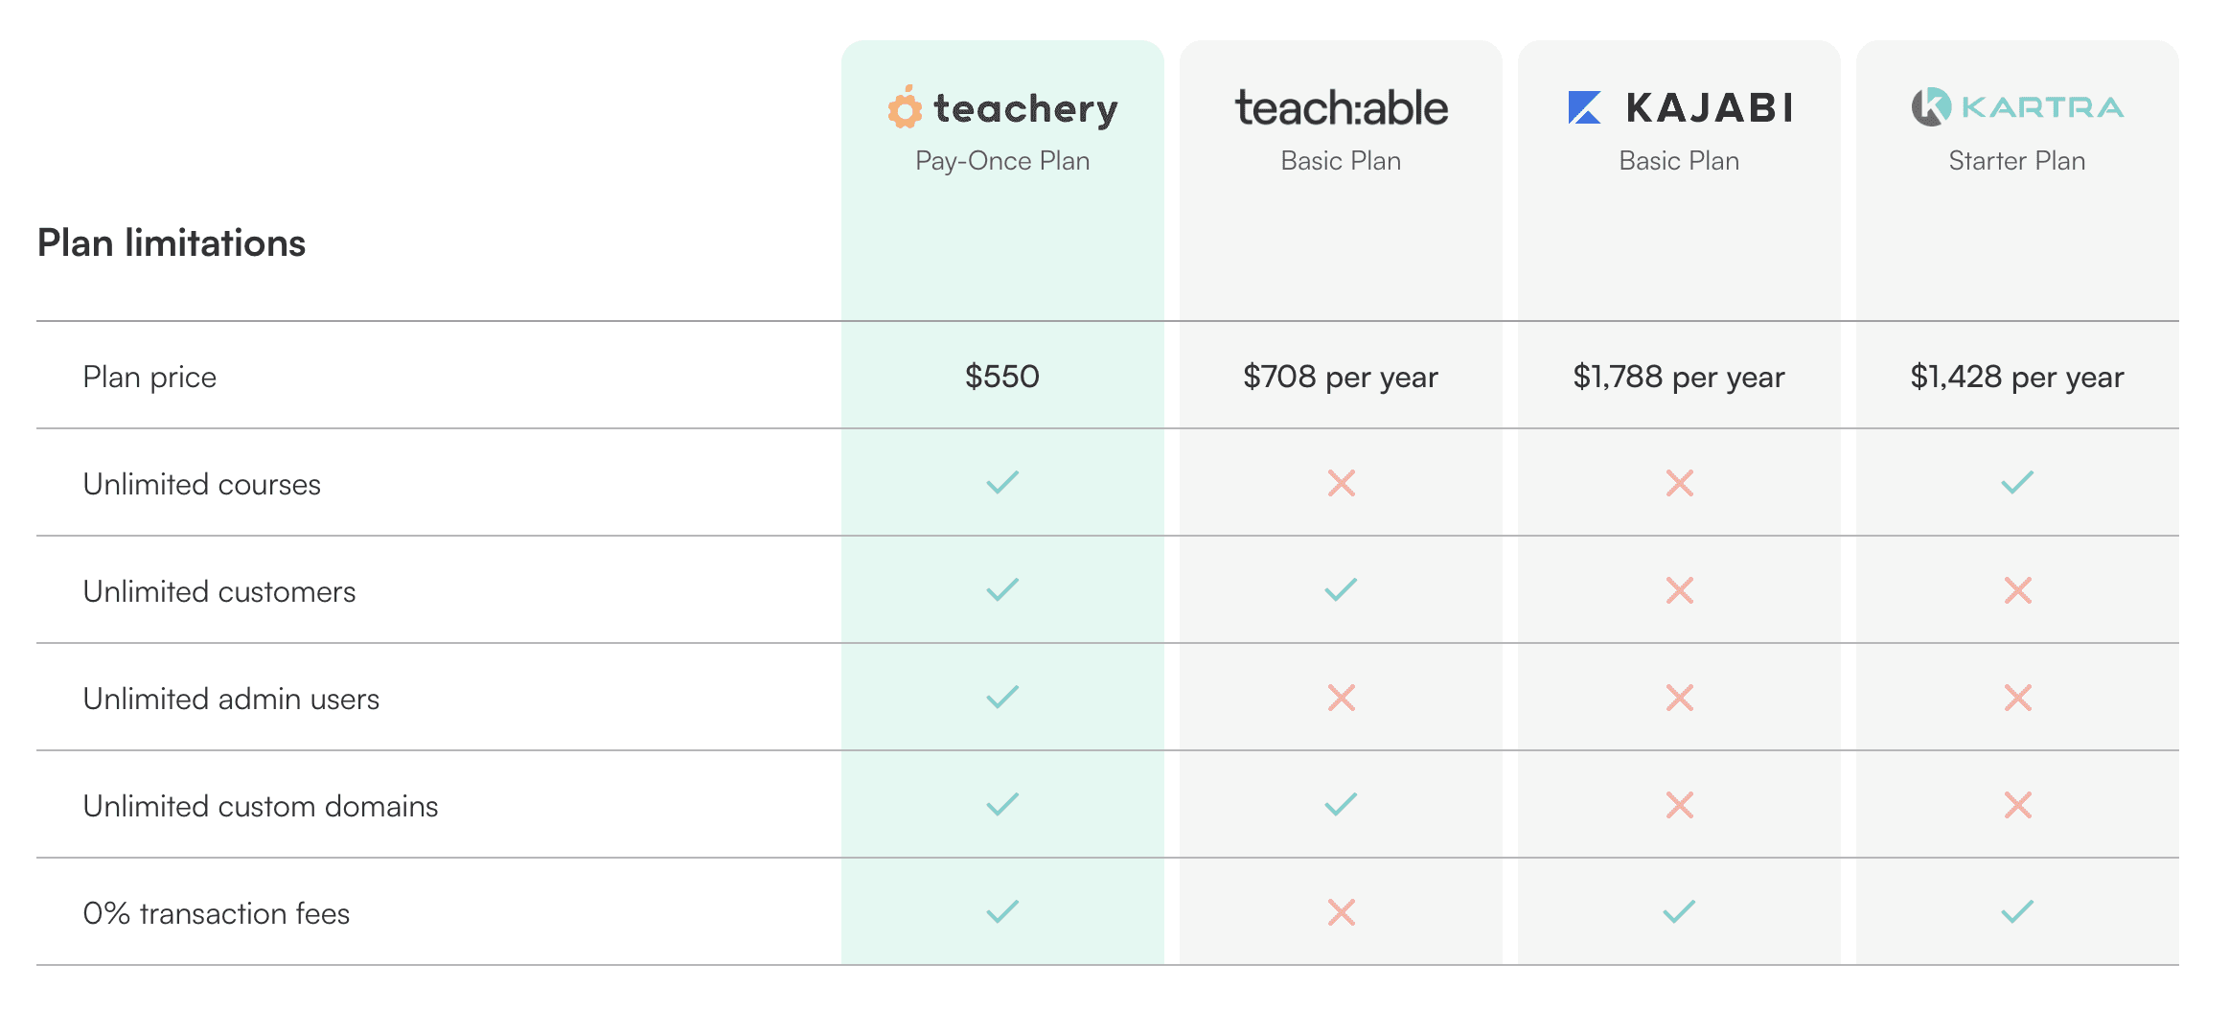Select the $708 per year price
2229x1033 pixels.
point(1341,377)
